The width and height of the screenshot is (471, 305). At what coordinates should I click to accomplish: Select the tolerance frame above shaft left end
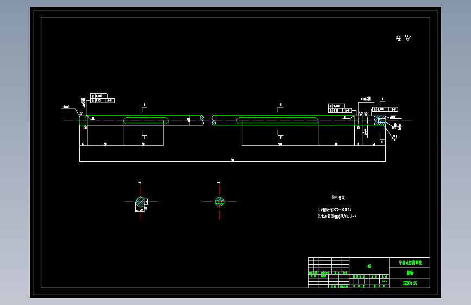[102, 98]
